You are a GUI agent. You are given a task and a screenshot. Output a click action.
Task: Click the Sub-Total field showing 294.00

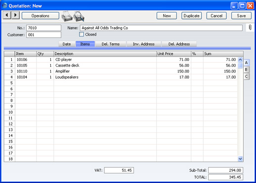click(225, 170)
